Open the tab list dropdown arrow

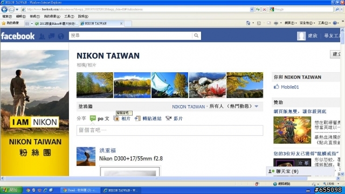[x=32, y=23]
